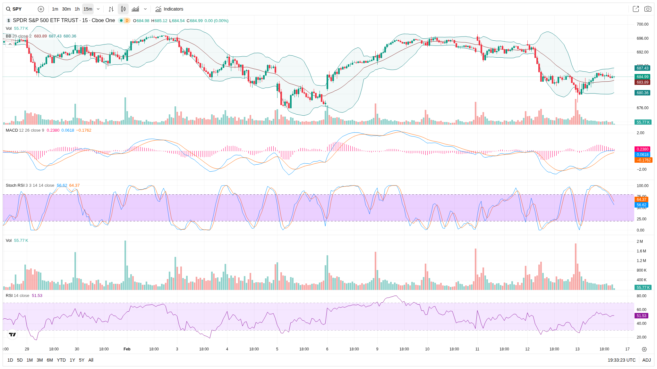Select the 1D date range tab
Screen dimensions: 657x369
10,360
